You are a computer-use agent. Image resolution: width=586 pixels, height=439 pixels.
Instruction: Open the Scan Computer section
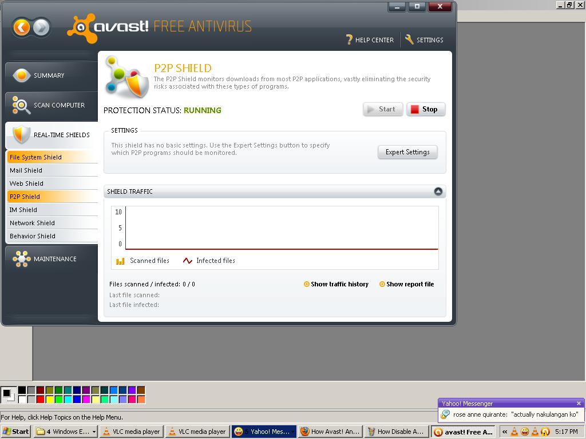[x=52, y=105]
